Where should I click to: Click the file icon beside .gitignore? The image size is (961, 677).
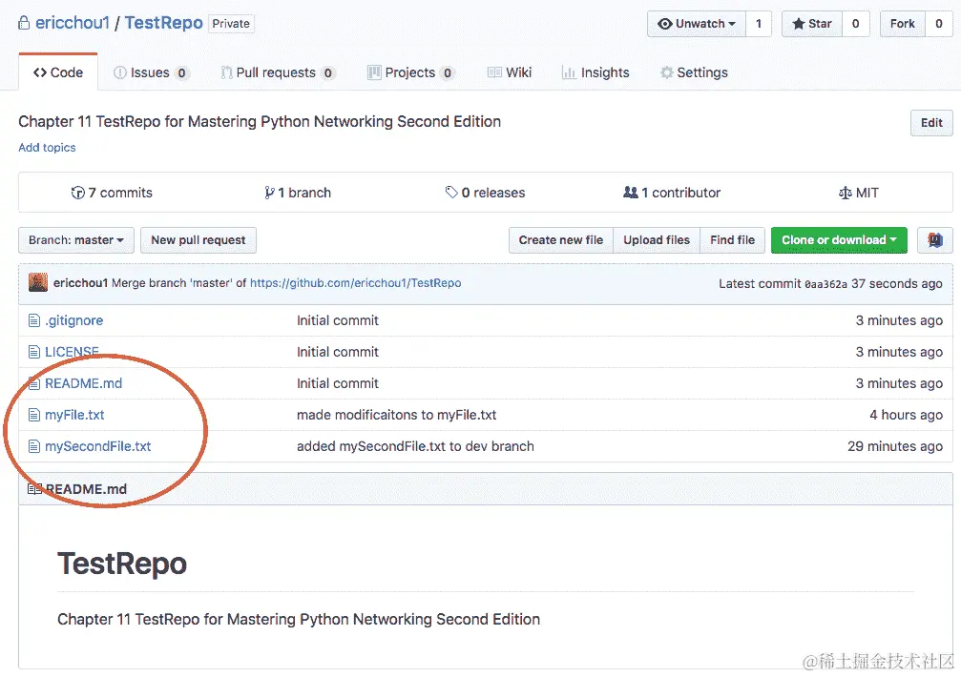[x=34, y=320]
